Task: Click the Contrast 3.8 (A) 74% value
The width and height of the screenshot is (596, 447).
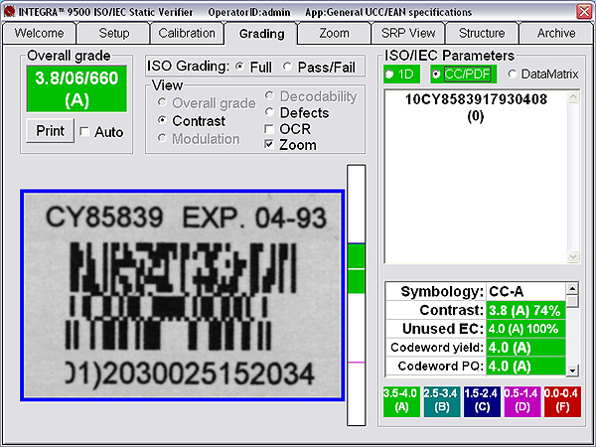Action: point(524,310)
